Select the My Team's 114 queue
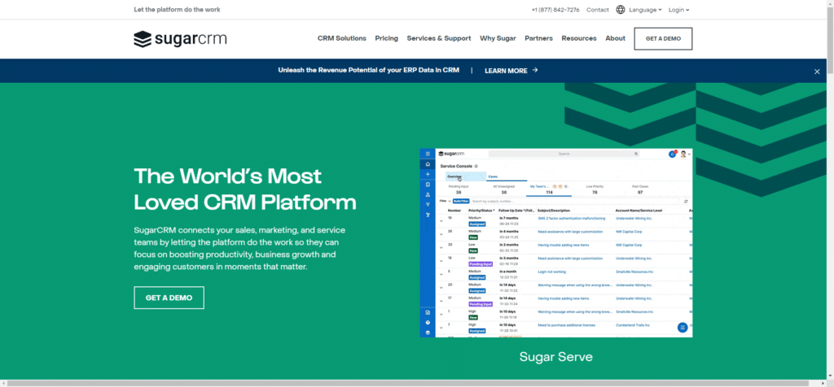Viewport: 834px width, 387px height. pyautogui.click(x=549, y=189)
